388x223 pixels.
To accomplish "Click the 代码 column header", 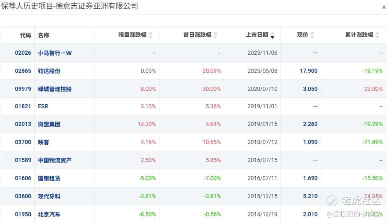I will pos(26,35).
